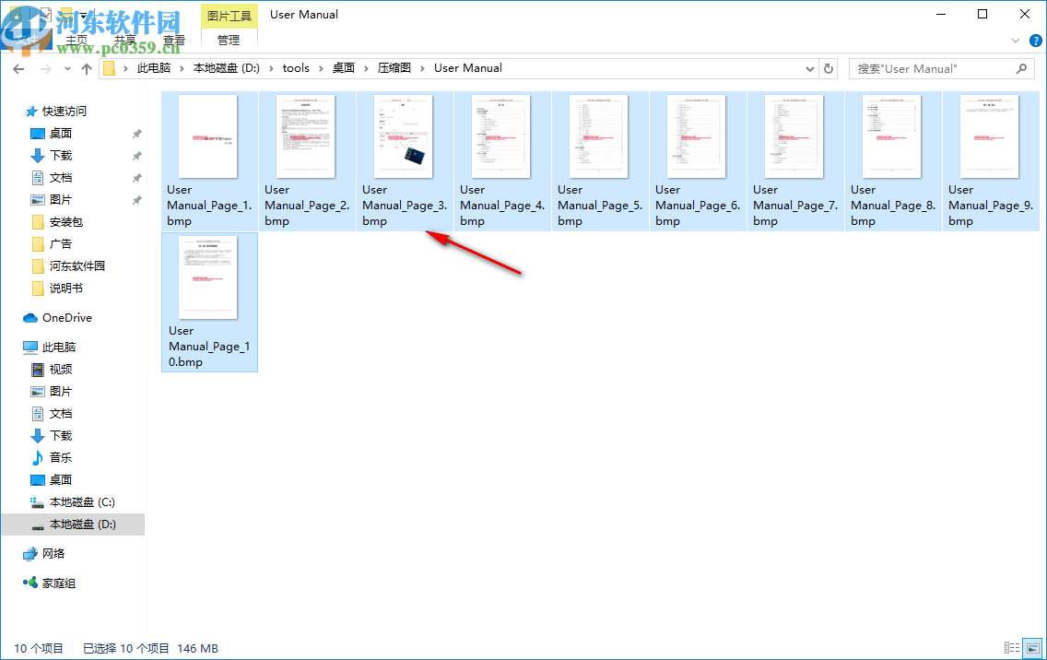
Task: Select the User_Manual_Page_5.bmp thumbnail
Action: (x=599, y=136)
